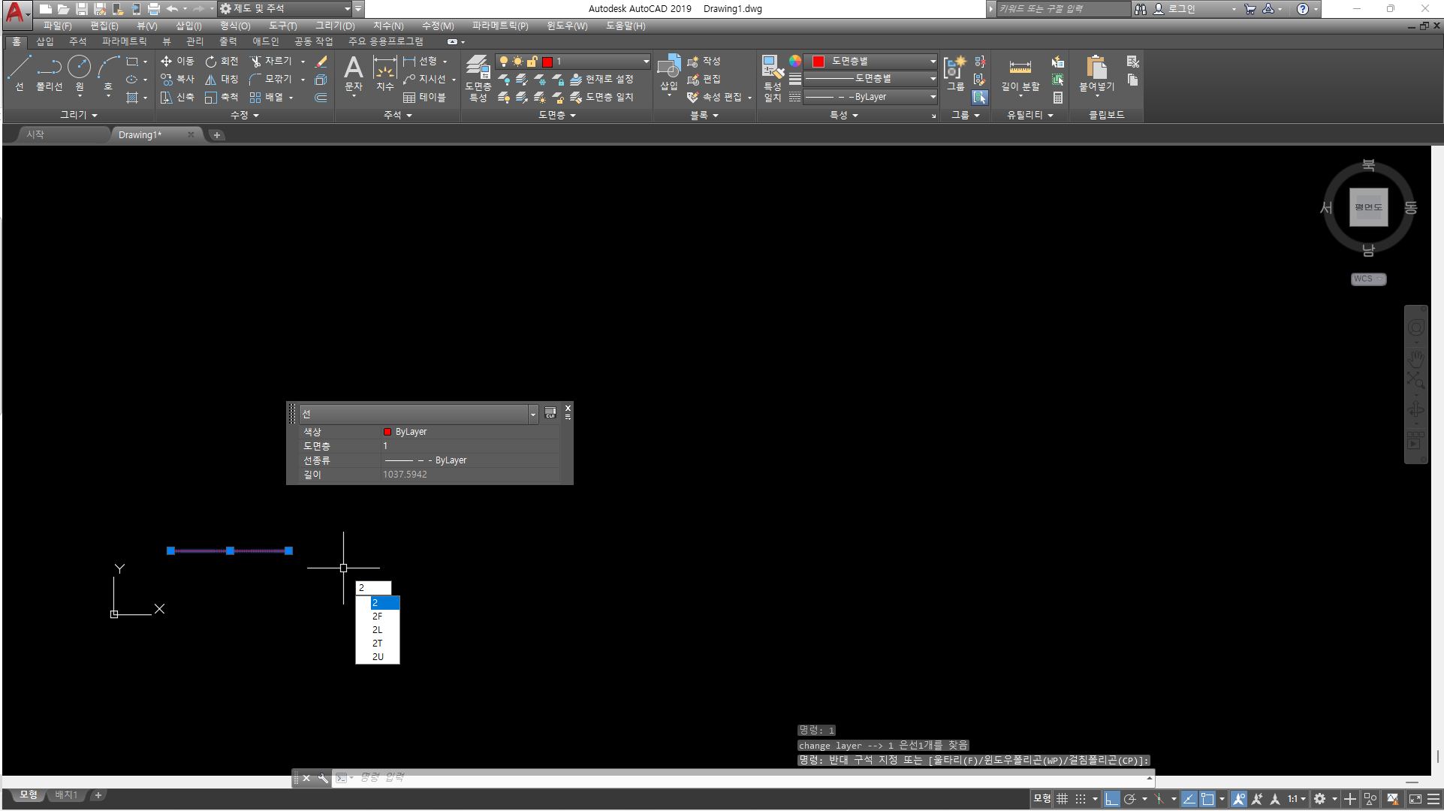Select 2L from autocomplete list
1444x811 pixels.
pyautogui.click(x=378, y=630)
